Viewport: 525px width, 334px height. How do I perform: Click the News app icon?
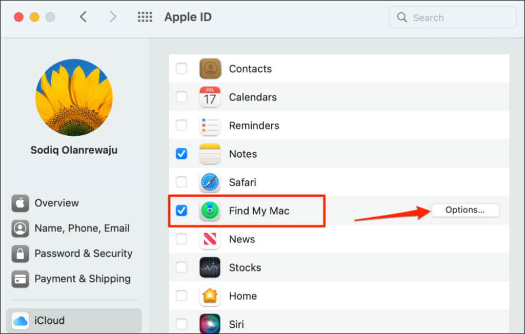pyautogui.click(x=210, y=239)
